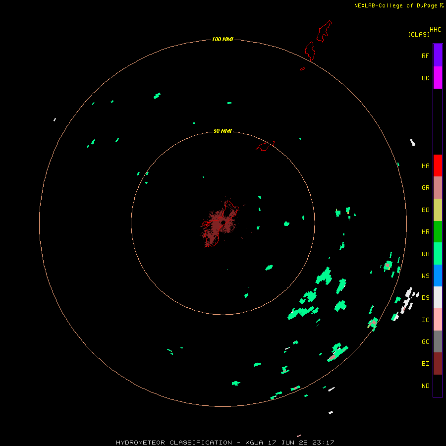Click the KGUA station identifier
This screenshot has width=446, height=446.
click(254, 443)
